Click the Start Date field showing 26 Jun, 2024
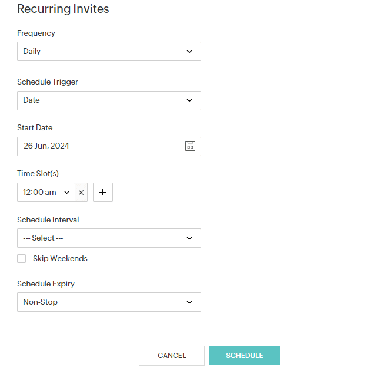Image resolution: width=377 pixels, height=378 pixels. click(100, 146)
